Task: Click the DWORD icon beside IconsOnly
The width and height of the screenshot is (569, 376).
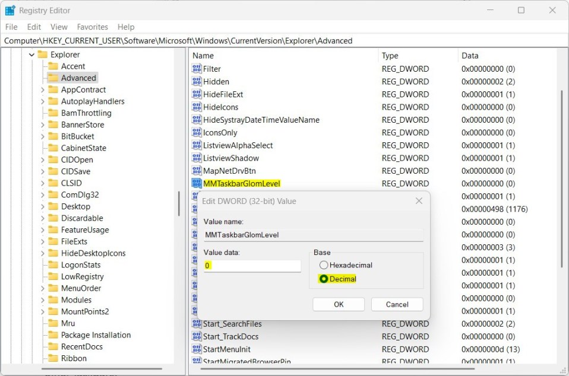Action: [197, 132]
